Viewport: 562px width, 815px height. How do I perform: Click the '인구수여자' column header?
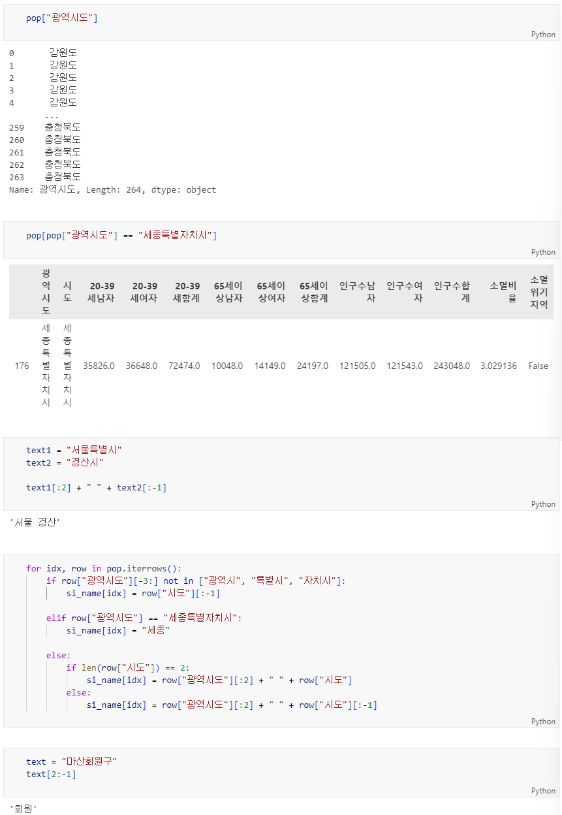(405, 292)
